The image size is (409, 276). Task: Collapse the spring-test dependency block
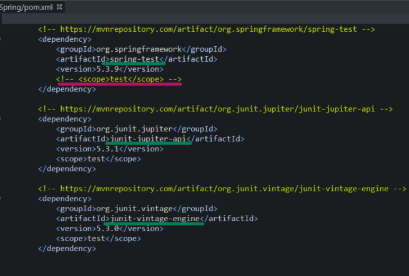click(2, 39)
